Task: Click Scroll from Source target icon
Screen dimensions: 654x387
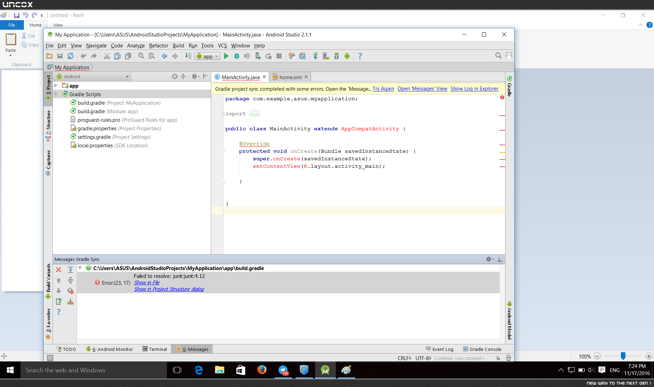Action: (x=175, y=76)
